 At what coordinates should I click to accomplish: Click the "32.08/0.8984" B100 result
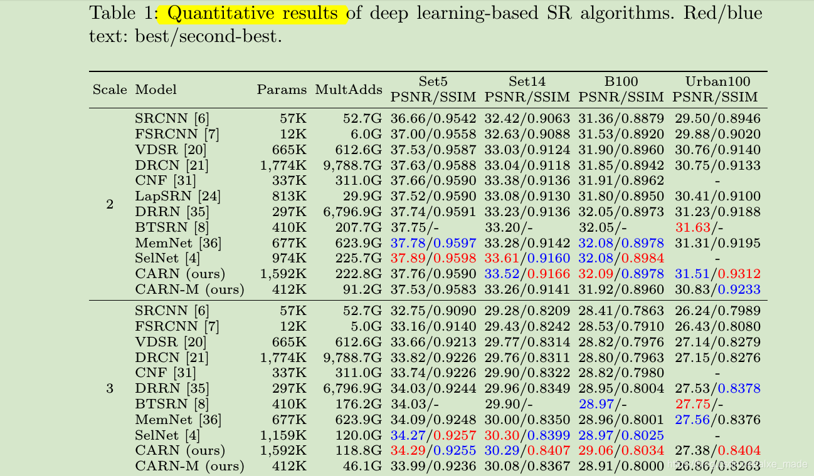(x=621, y=258)
